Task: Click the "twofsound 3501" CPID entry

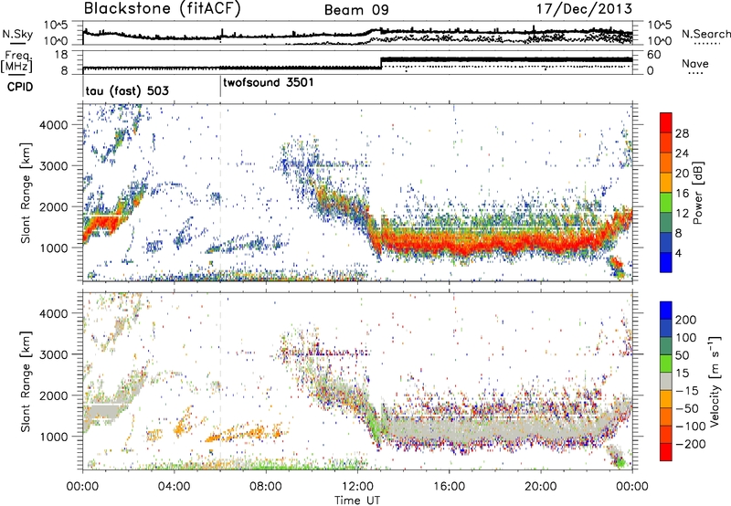Action: pos(269,83)
